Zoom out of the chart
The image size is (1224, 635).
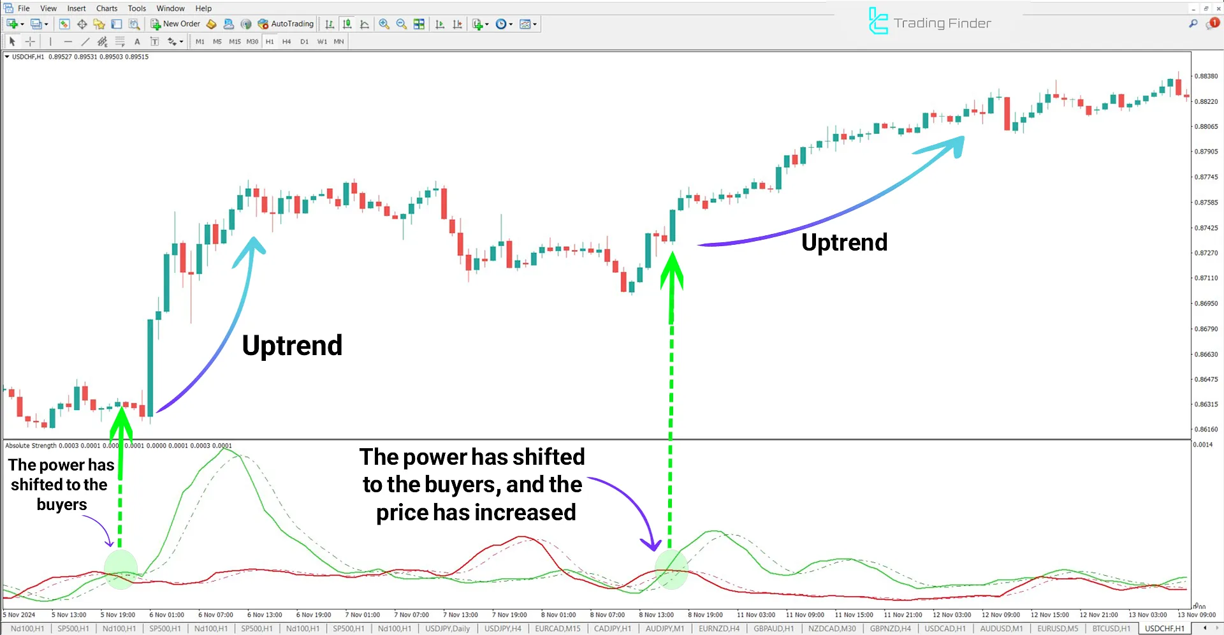(402, 24)
